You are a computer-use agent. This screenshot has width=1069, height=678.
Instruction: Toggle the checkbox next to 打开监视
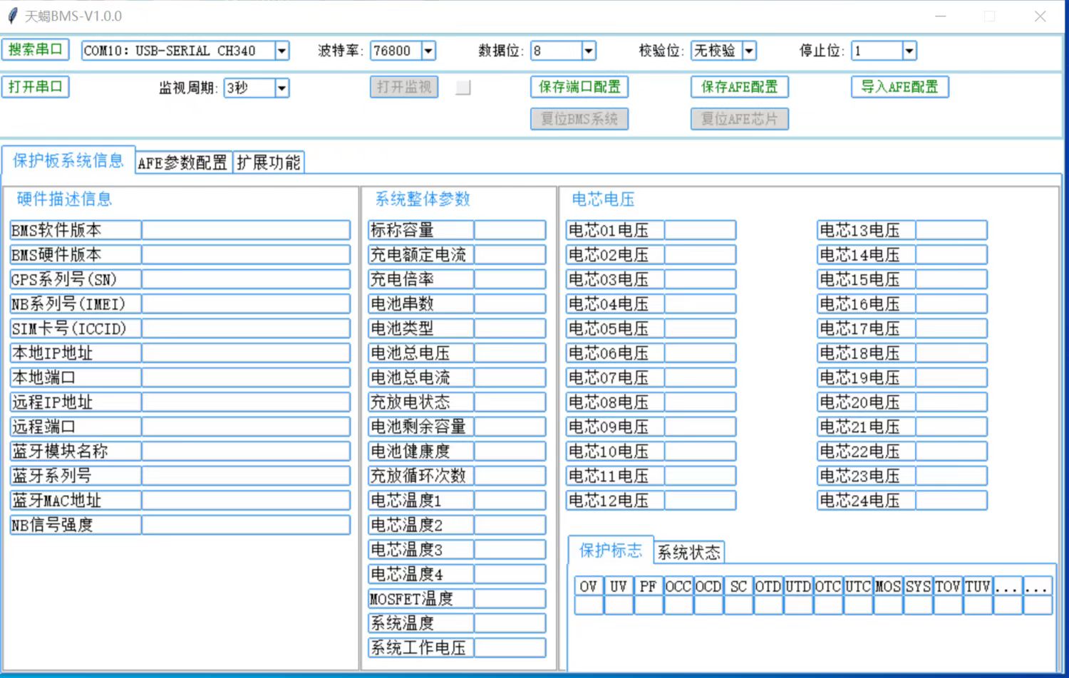pyautogui.click(x=463, y=88)
